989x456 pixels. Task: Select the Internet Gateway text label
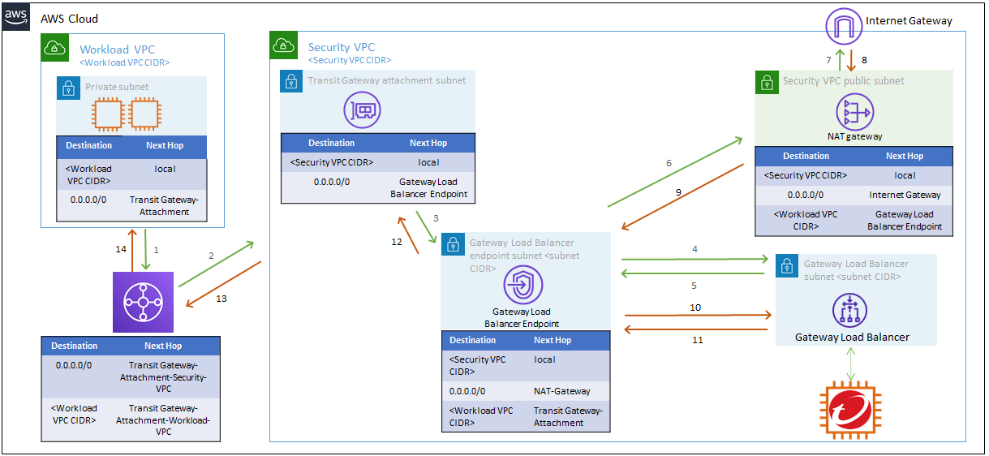pos(909,20)
